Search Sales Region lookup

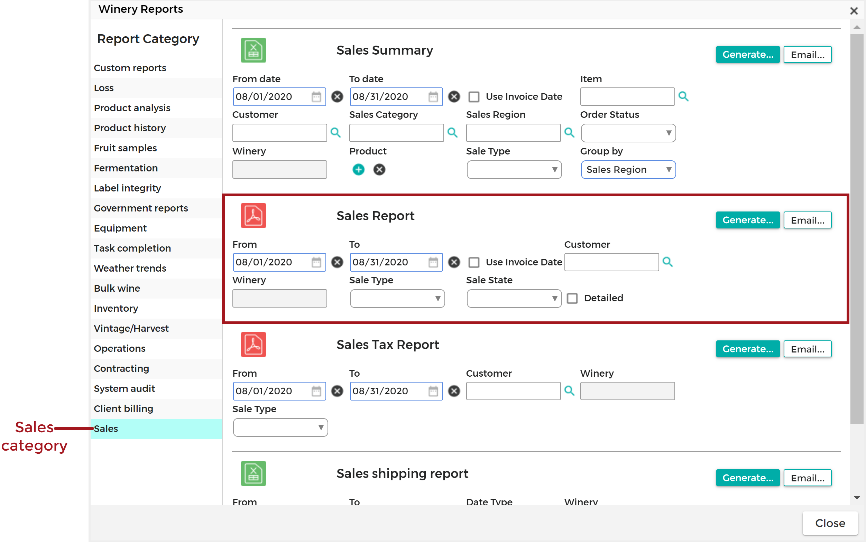(x=569, y=133)
